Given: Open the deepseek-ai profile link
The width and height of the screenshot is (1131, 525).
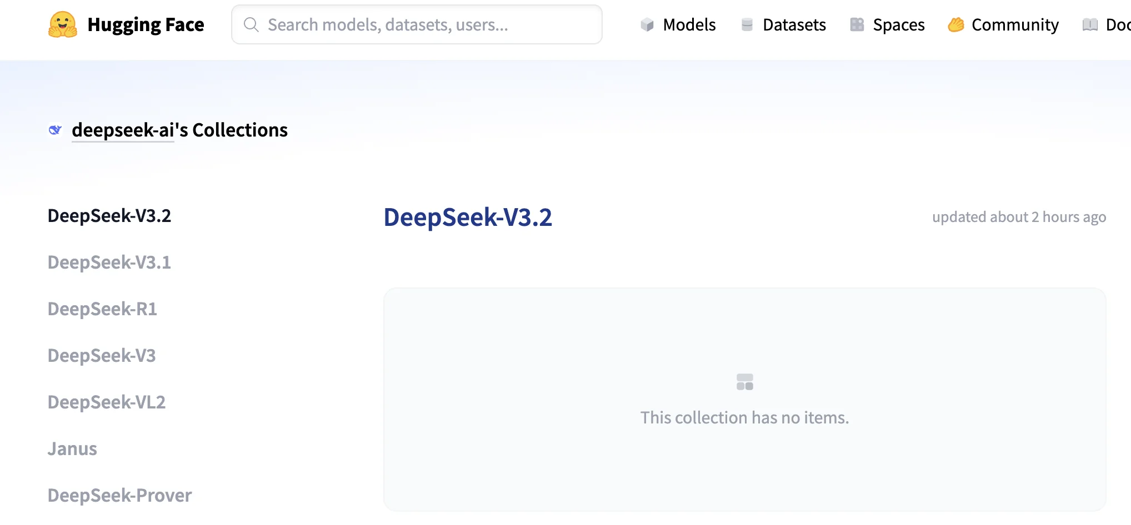Looking at the screenshot, I should coord(123,130).
